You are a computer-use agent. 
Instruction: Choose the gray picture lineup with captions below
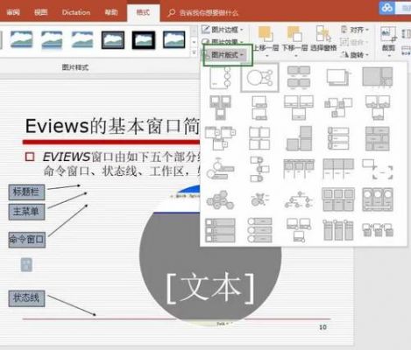pos(338,169)
